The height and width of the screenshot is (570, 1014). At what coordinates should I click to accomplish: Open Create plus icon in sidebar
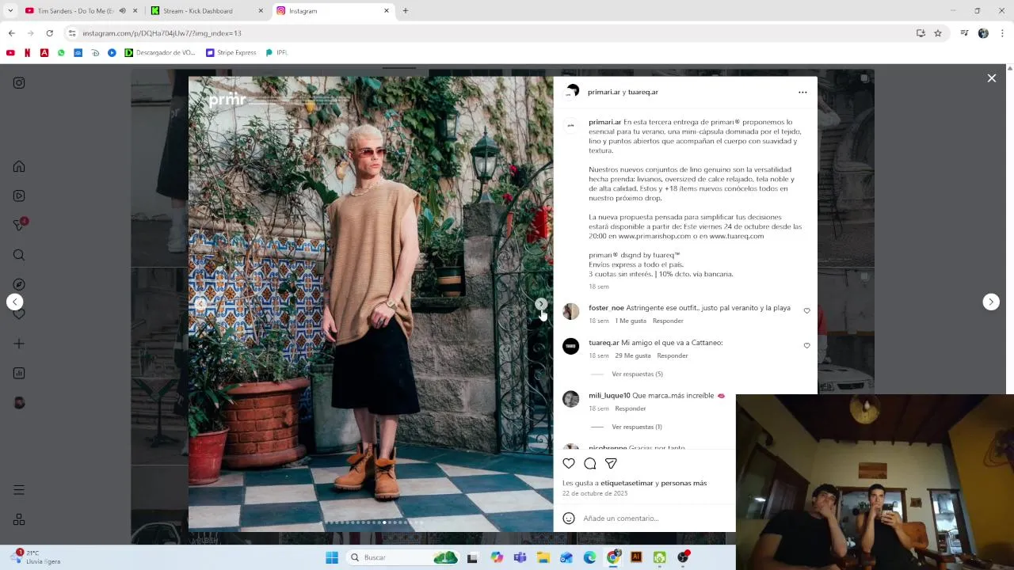point(19,344)
